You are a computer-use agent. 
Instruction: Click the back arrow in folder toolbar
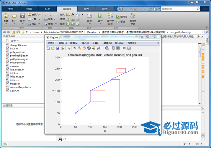[x=4, y=32]
